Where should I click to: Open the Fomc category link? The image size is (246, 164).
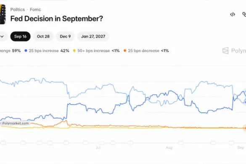pos(35,10)
